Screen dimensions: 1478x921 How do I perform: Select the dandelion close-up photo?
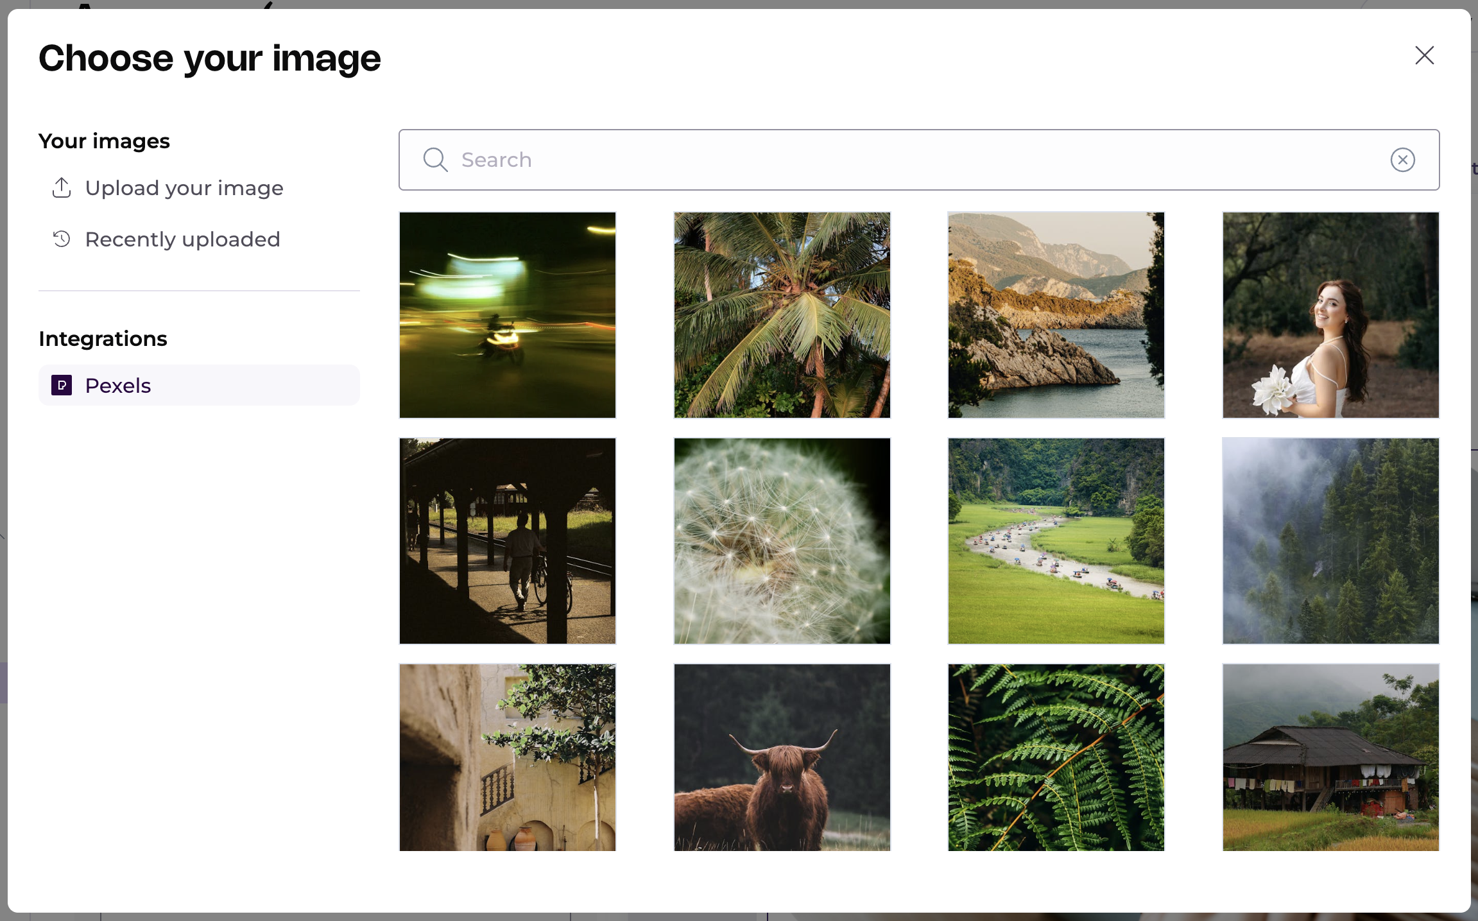[782, 541]
